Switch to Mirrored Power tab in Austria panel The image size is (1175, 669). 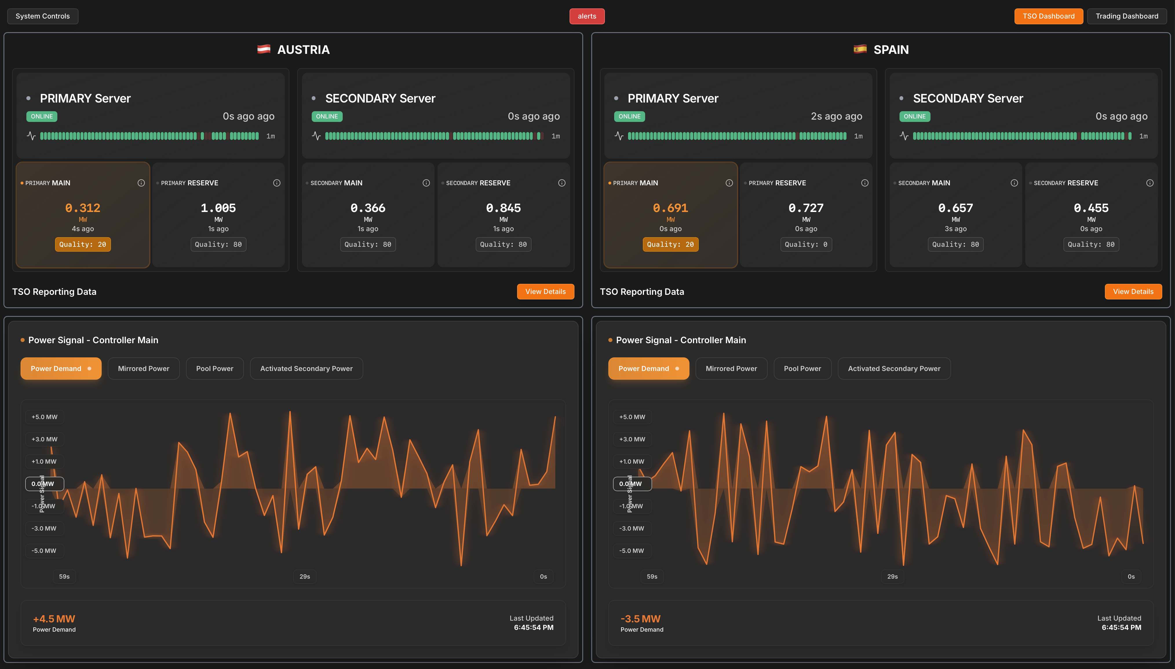(143, 368)
